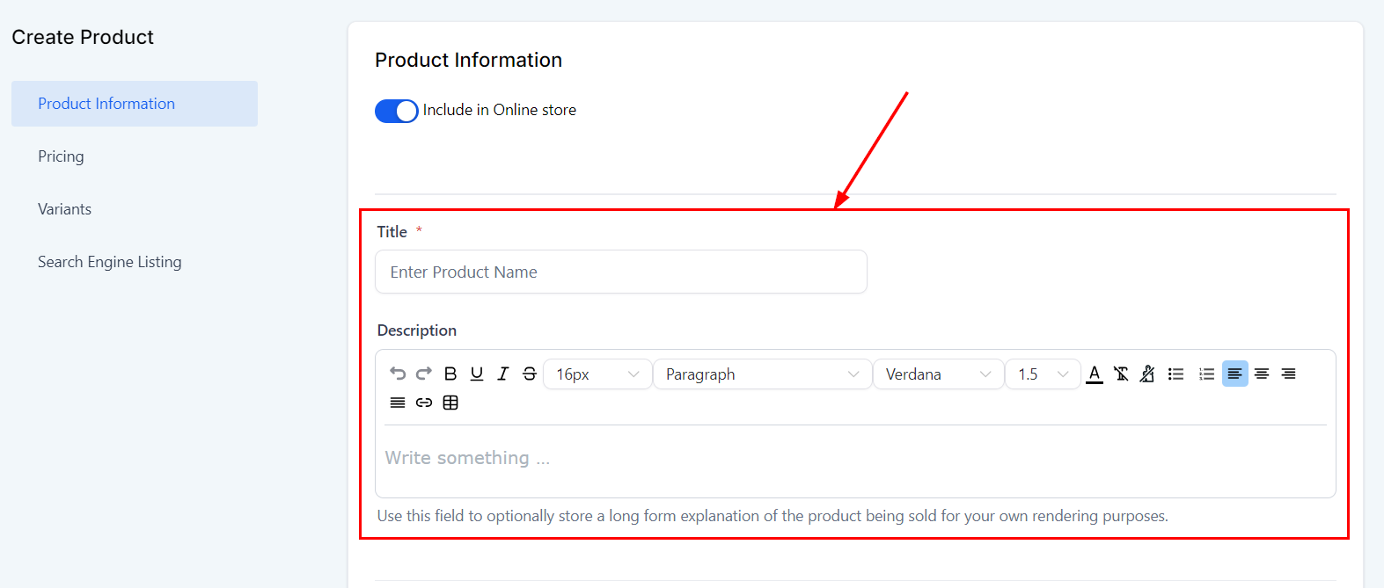
Task: Open the Verdana font family dropdown
Action: tap(938, 374)
